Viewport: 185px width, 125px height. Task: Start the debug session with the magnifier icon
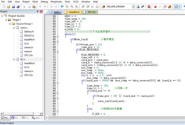click(x=149, y=7)
